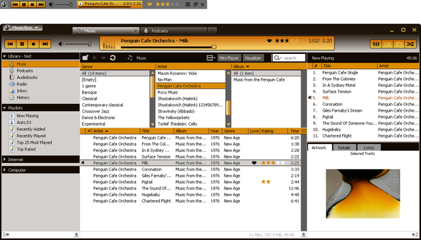Open the Inbox in sidebar
The width and height of the screenshot is (421, 240).
(22, 91)
